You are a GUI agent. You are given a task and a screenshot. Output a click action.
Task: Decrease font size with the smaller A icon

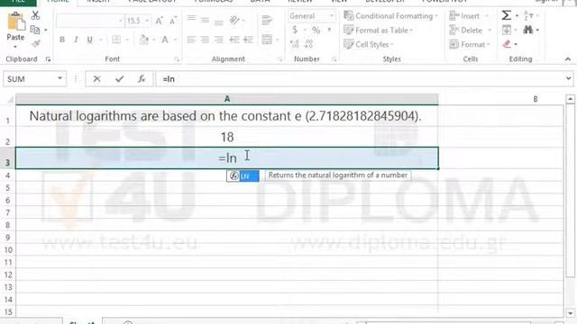coord(173,21)
